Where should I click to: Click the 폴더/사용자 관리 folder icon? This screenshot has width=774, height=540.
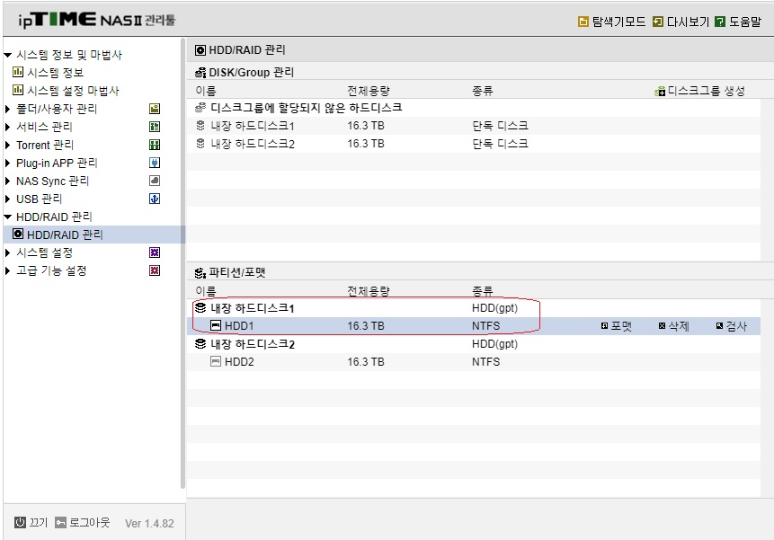point(155,109)
